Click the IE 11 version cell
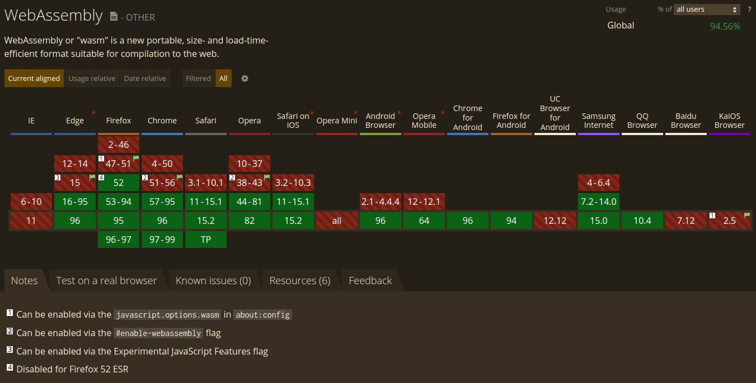This screenshot has height=383, width=756. click(31, 221)
